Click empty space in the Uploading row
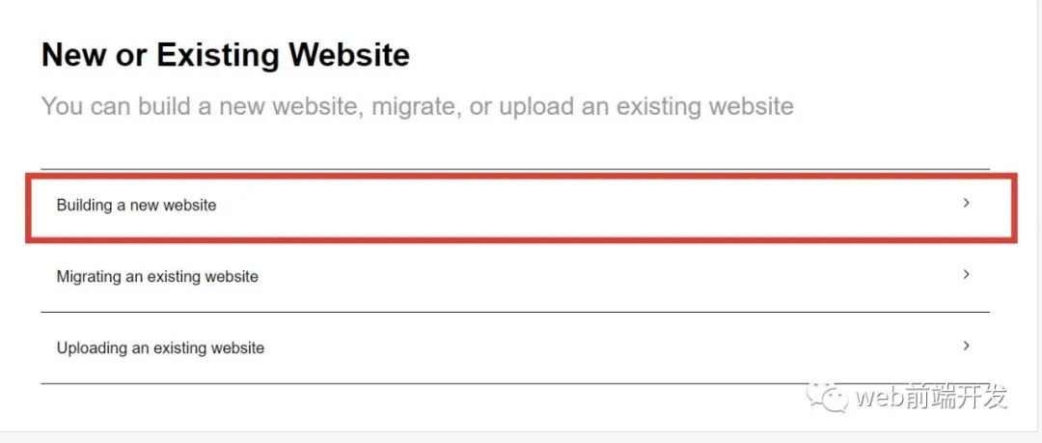The image size is (1042, 443). coord(579,347)
